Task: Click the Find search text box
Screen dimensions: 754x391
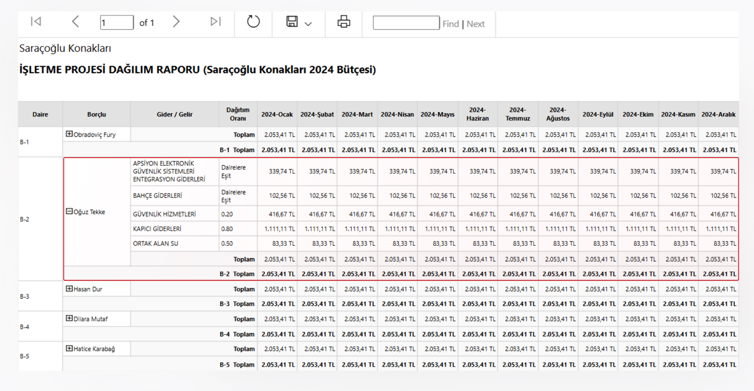Action: point(406,23)
